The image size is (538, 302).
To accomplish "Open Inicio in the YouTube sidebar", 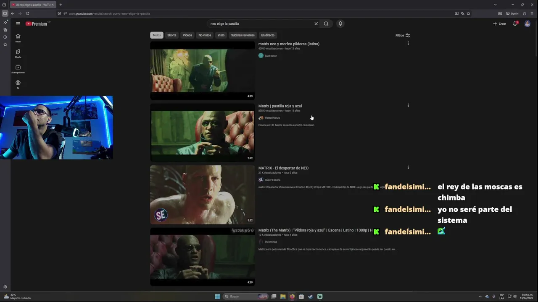I will pos(18,38).
